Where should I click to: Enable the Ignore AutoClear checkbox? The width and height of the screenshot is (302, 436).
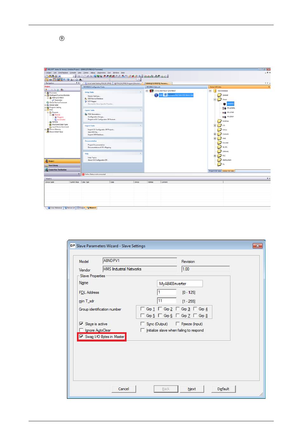[x=81, y=330]
